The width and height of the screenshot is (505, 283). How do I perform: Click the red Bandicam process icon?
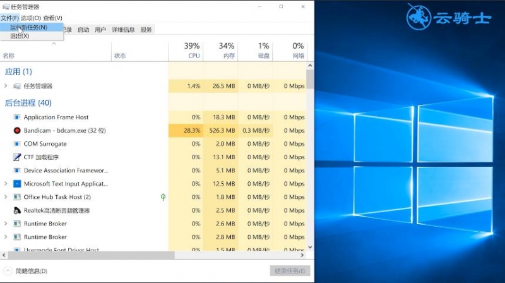coord(17,131)
